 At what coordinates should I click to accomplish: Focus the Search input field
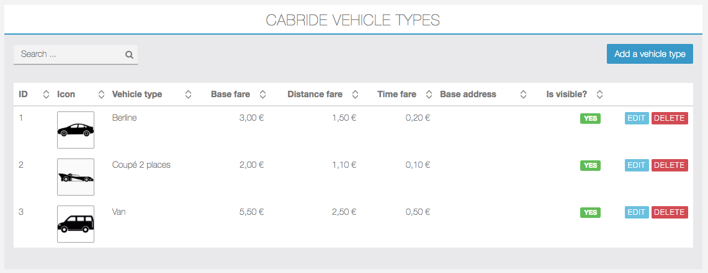tap(76, 54)
